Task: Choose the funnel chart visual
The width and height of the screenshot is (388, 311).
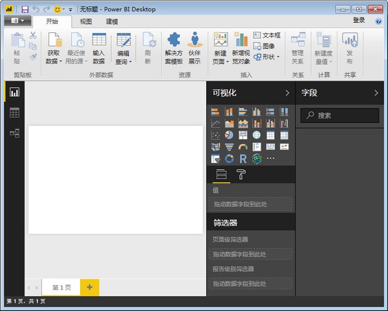Action: [228, 147]
